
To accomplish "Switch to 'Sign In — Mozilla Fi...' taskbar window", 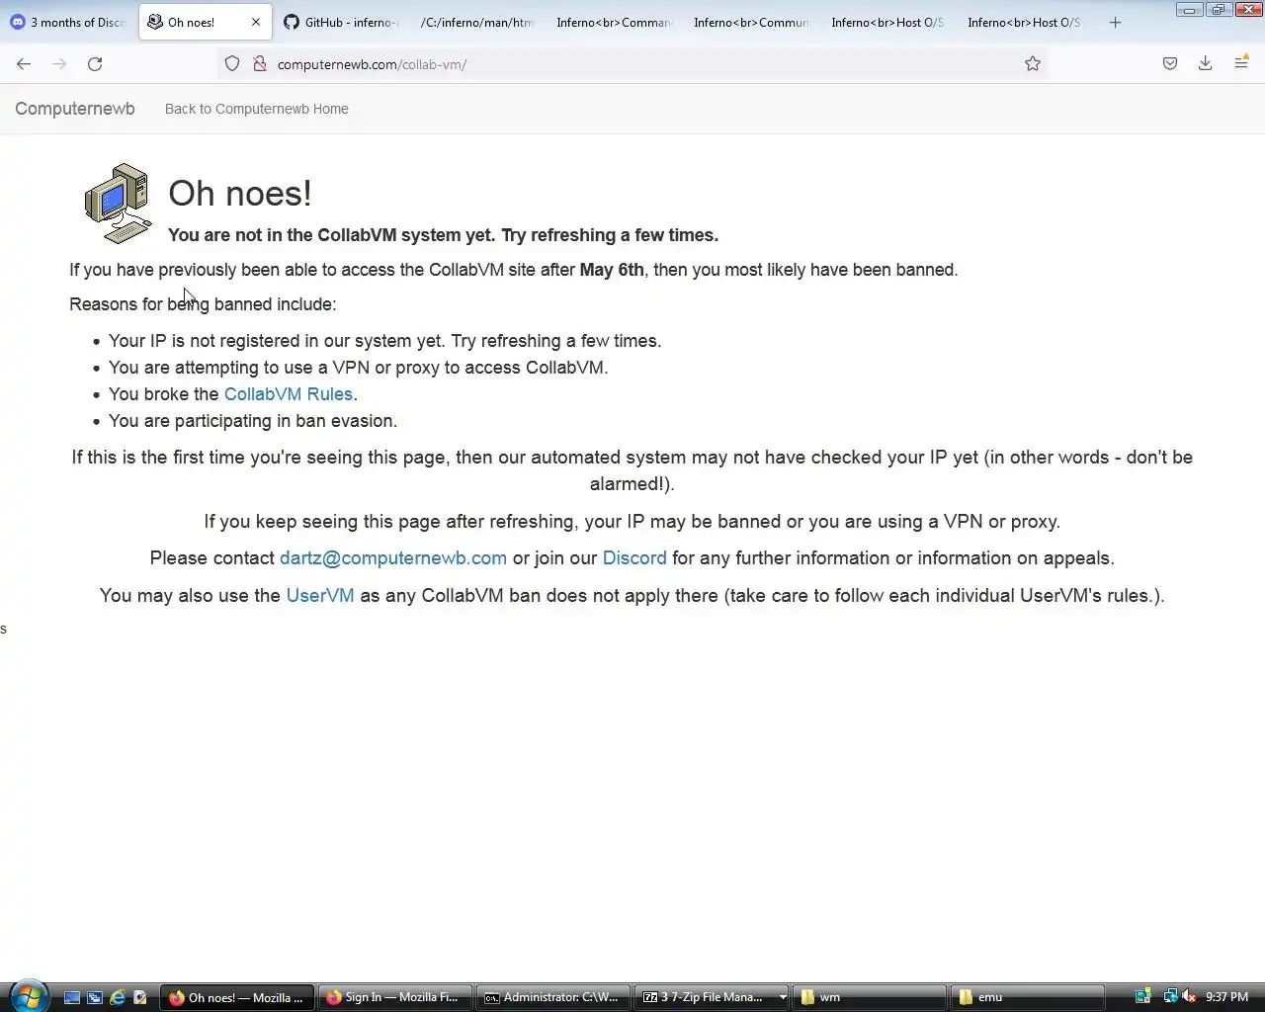I will 393,997.
